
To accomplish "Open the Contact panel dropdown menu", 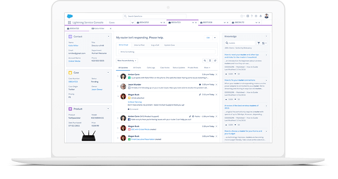I will 108,37.
